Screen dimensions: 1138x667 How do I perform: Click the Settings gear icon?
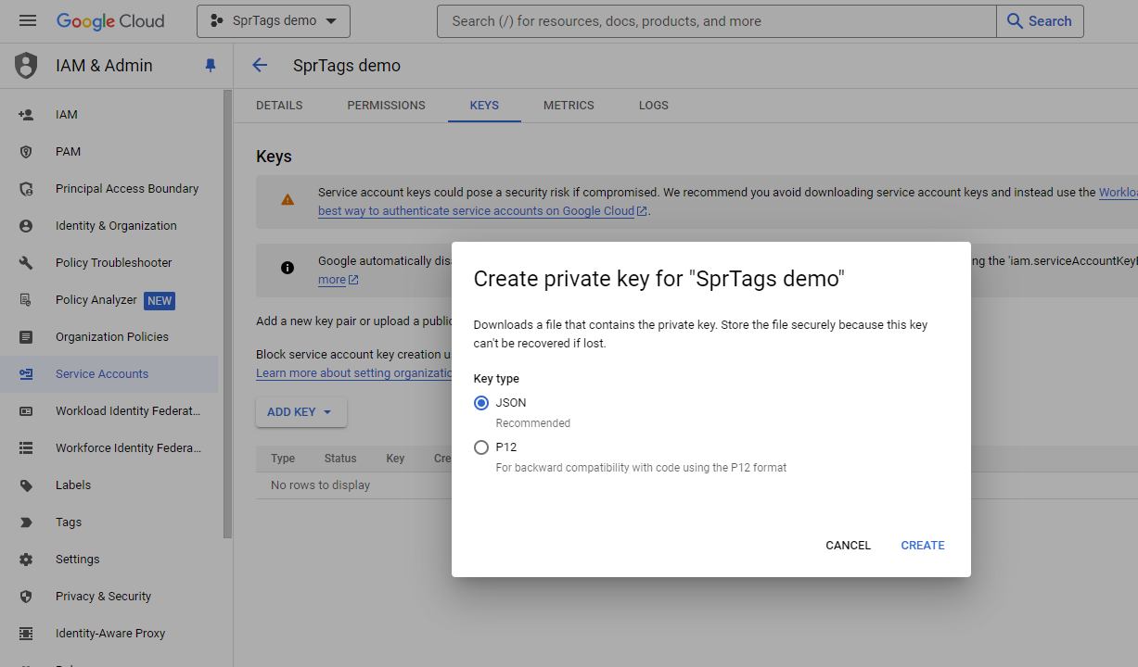(27, 559)
